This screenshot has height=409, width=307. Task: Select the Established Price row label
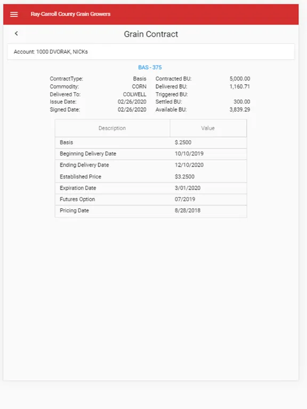click(80, 177)
